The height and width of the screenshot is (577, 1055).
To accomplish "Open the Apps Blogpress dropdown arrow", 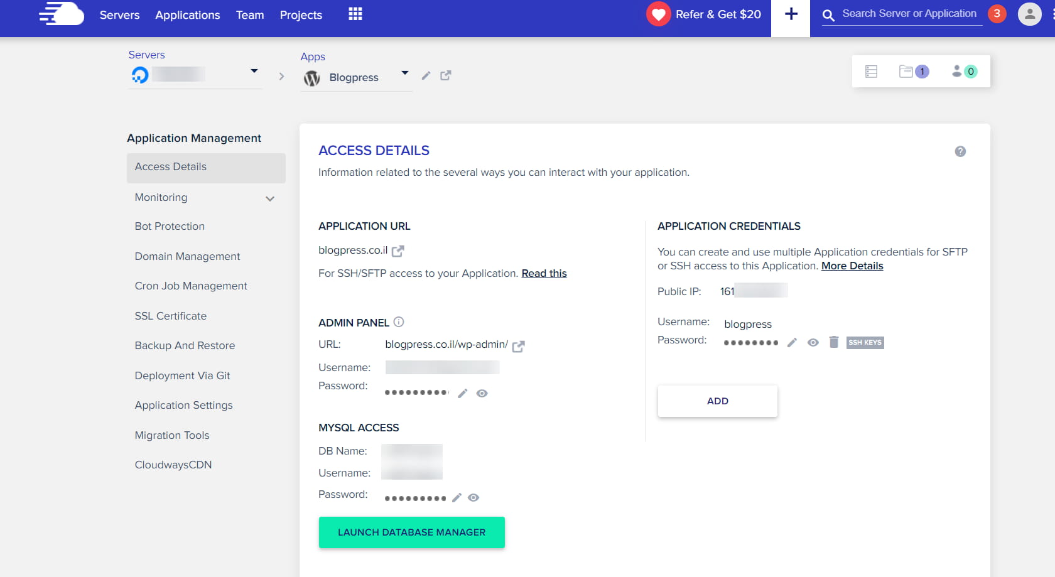I will click(405, 73).
